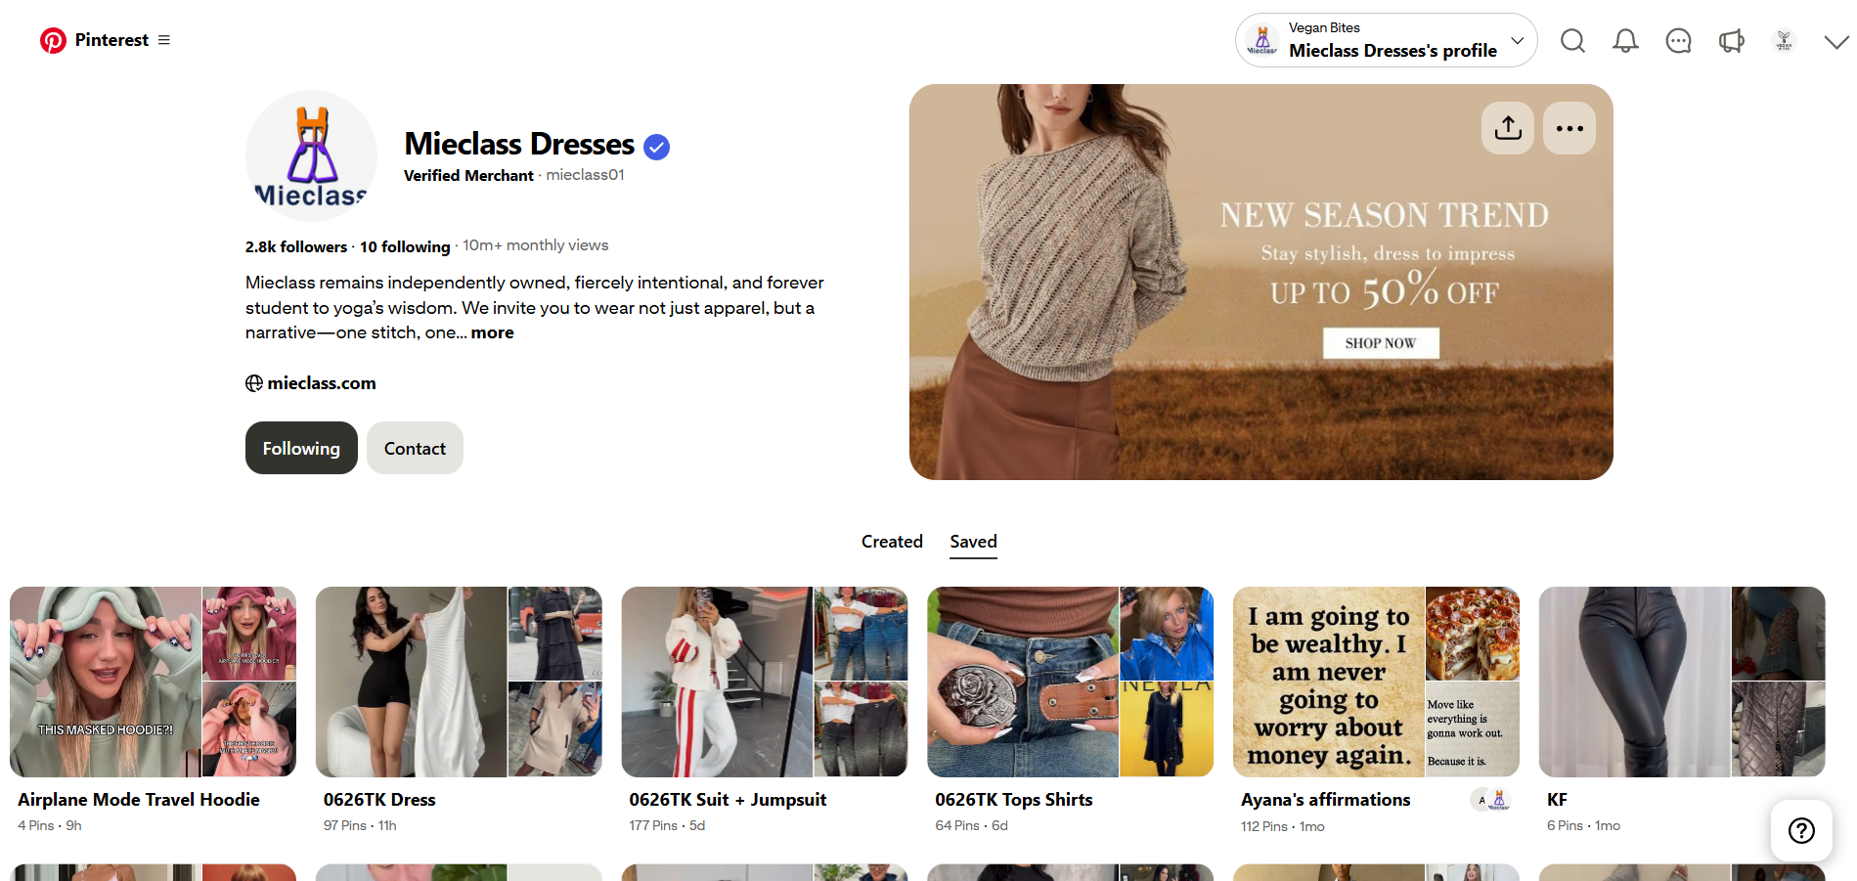The height and width of the screenshot is (881, 1857).
Task: Click the 'Verified Merchant' label
Action: tap(468, 176)
